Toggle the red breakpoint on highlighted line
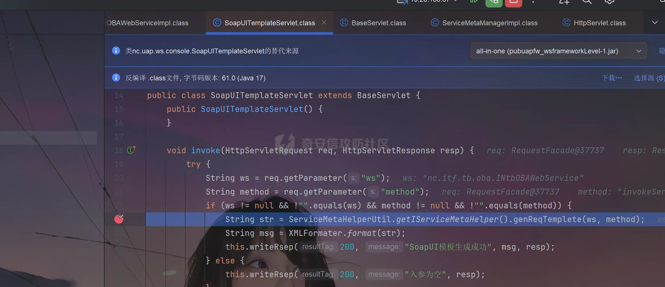Image resolution: width=665 pixels, height=287 pixels. (119, 219)
